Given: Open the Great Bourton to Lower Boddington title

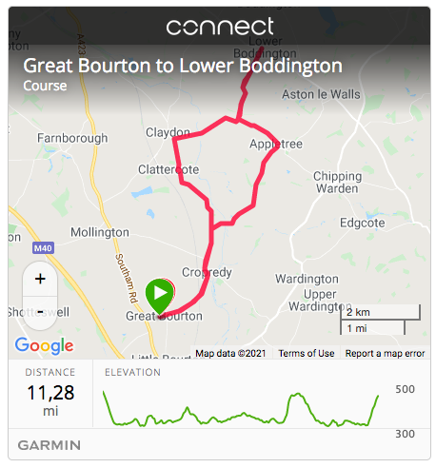Looking at the screenshot, I should tap(183, 66).
